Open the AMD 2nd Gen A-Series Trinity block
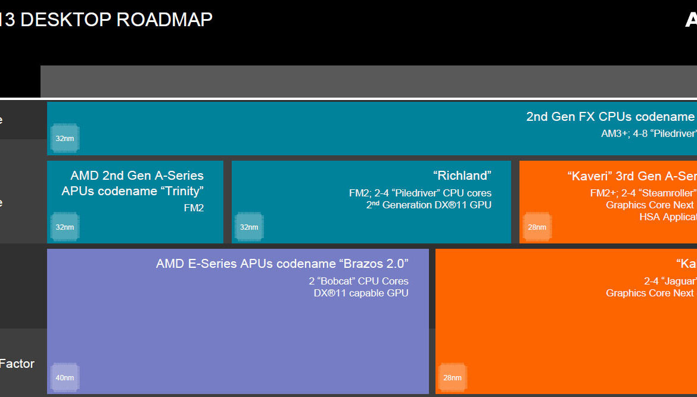697x397 pixels. click(x=134, y=201)
